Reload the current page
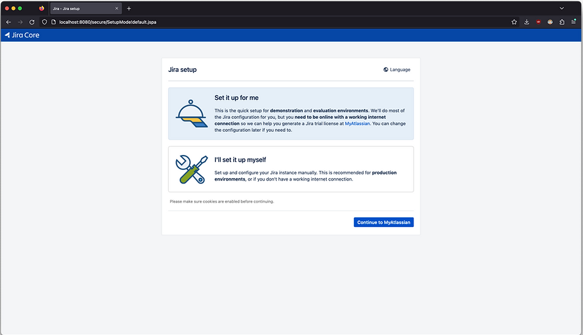Viewport: 583px width, 335px height. click(x=32, y=22)
